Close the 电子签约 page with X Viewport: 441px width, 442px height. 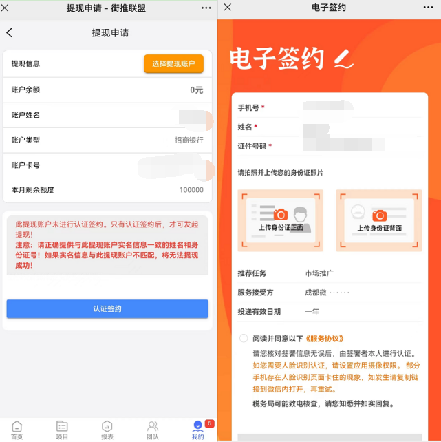coord(228,8)
